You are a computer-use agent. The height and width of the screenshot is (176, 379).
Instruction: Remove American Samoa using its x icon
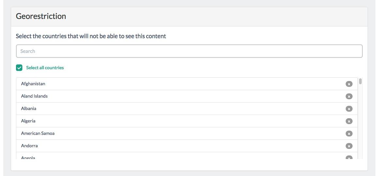tap(349, 134)
